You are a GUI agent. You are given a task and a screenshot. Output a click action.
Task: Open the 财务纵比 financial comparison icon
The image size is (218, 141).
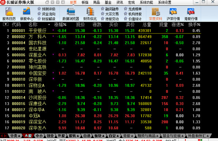tap(90, 14)
